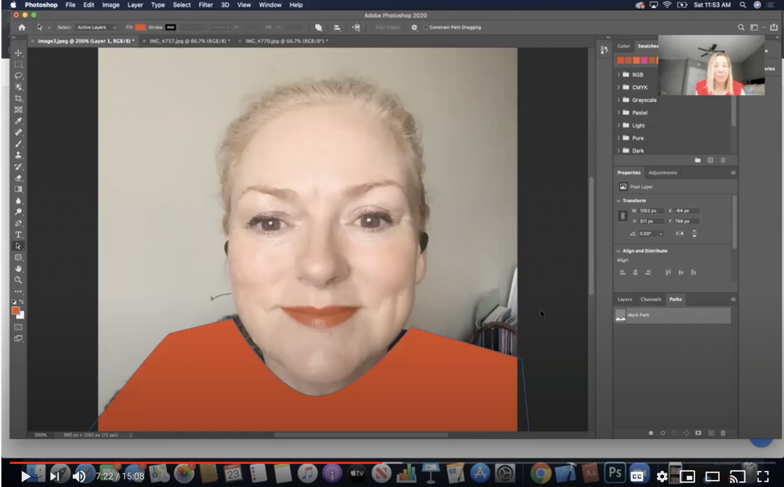Enable Constrain Path Dragging checkbox
Image resolution: width=784 pixels, height=487 pixels.
coord(426,28)
